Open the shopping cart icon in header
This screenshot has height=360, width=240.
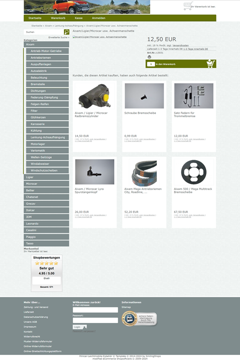(187, 6)
